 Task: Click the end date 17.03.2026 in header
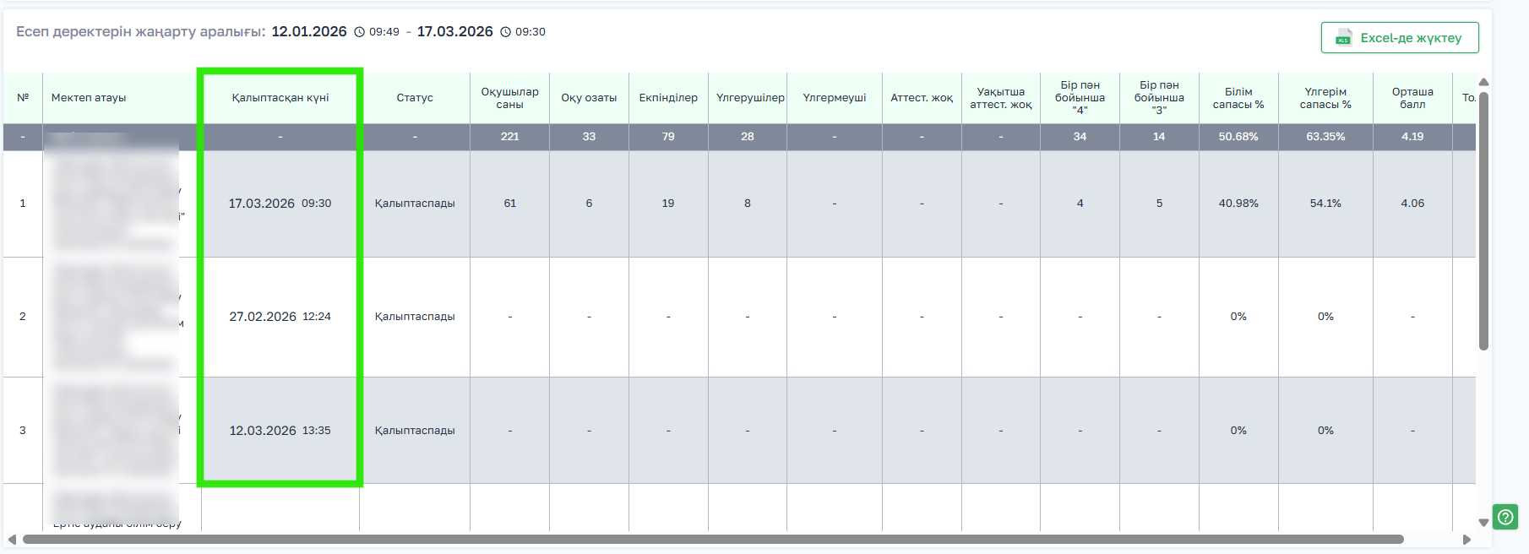click(x=455, y=31)
